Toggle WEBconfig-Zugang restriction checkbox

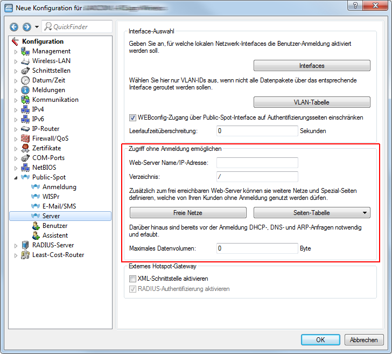(x=132, y=117)
